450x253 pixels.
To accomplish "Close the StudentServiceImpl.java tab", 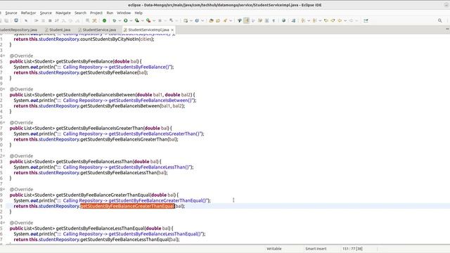I will click(172, 30).
